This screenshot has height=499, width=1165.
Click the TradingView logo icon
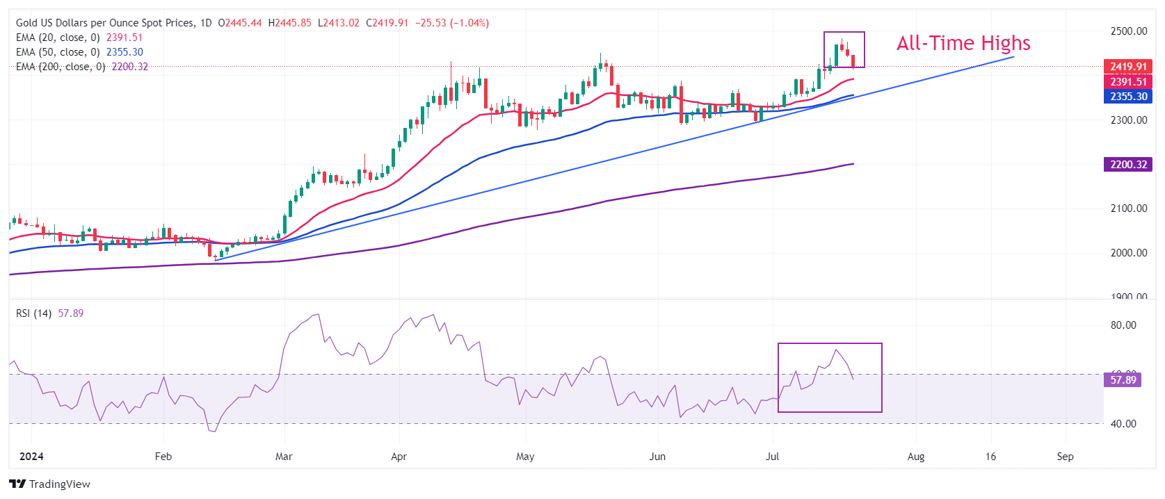[17, 484]
